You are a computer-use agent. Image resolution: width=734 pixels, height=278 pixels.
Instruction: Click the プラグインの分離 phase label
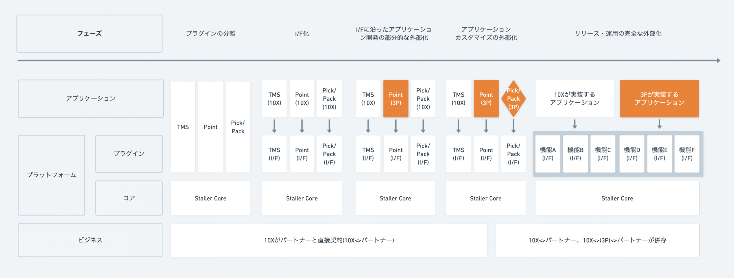tap(211, 34)
